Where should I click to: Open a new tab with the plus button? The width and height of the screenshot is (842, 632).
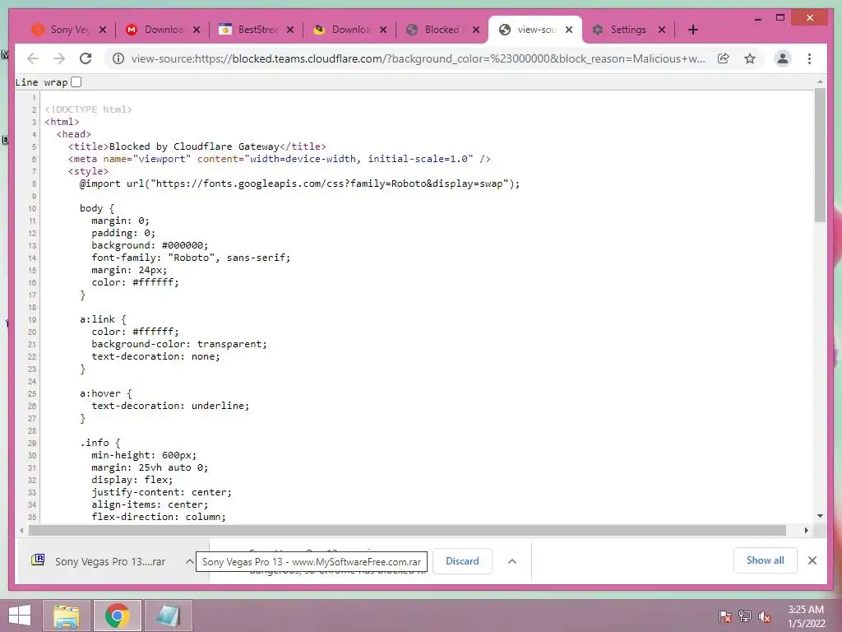pyautogui.click(x=692, y=30)
